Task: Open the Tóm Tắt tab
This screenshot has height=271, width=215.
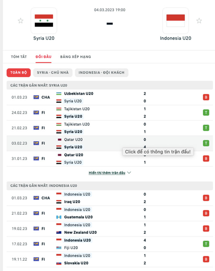Action: pyautogui.click(x=19, y=57)
